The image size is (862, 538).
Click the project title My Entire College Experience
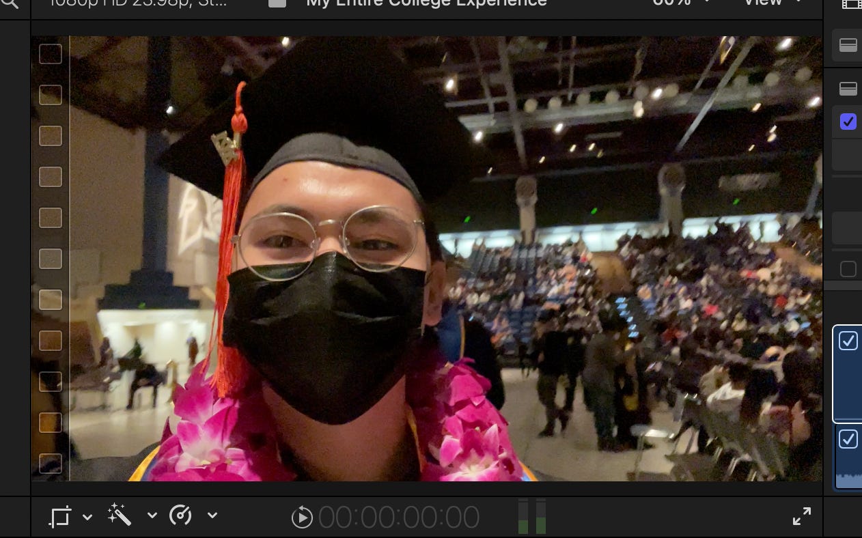pyautogui.click(x=427, y=3)
